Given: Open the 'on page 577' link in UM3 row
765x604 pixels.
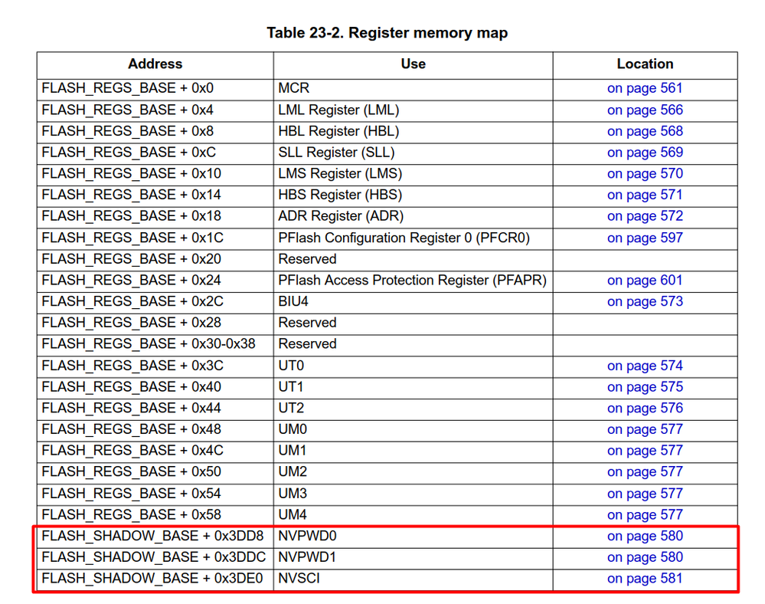Looking at the screenshot, I should 645,494.
